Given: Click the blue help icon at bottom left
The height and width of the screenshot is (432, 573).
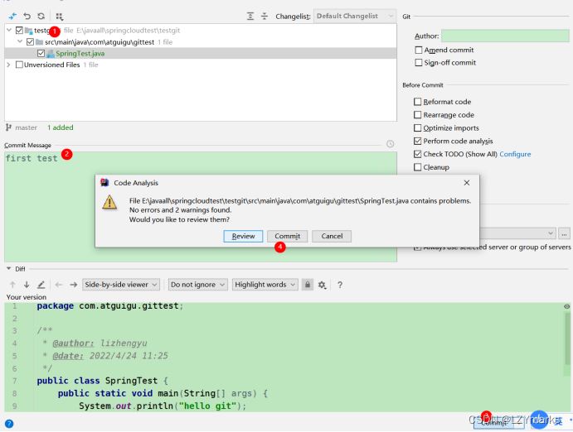Looking at the screenshot, I should pyautogui.click(x=9, y=424).
